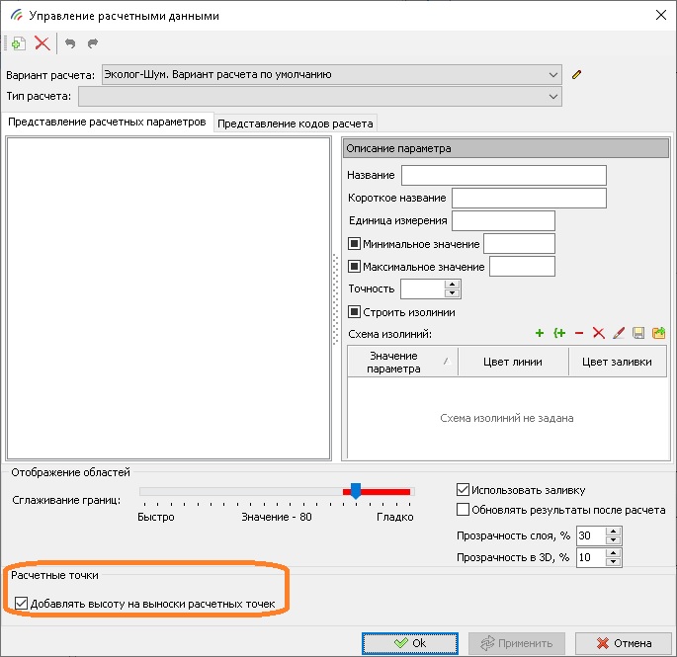Screen dimensions: 677x657
Task: Switch to Представление кодов расчета tab
Action: (x=296, y=123)
